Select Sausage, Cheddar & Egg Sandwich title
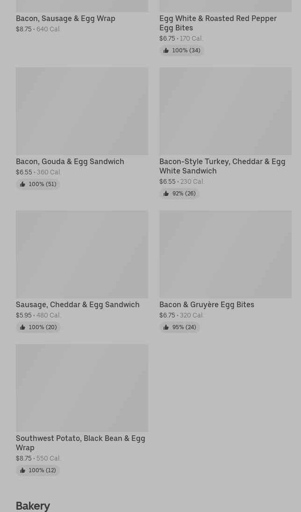The height and width of the screenshot is (512, 301). [78, 304]
